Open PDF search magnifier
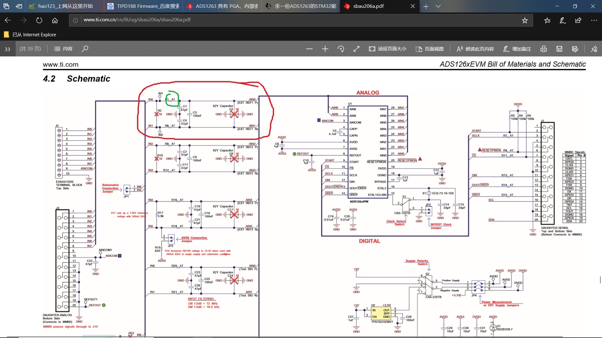 [85, 49]
